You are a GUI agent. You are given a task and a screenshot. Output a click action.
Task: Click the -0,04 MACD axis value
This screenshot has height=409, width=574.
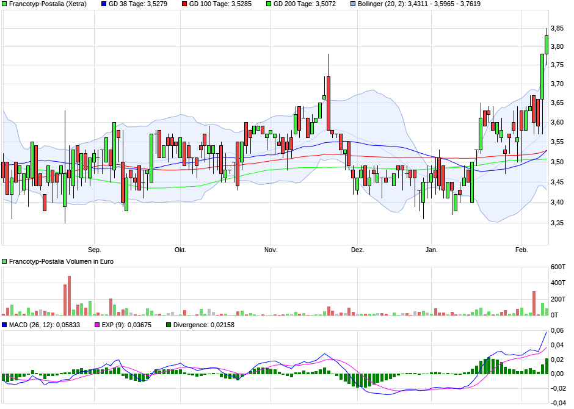tap(557, 403)
